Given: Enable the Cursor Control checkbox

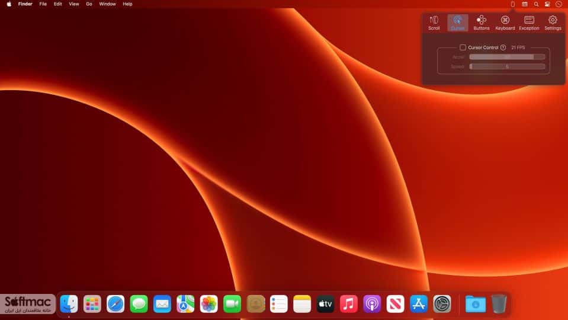Looking at the screenshot, I should point(463,47).
